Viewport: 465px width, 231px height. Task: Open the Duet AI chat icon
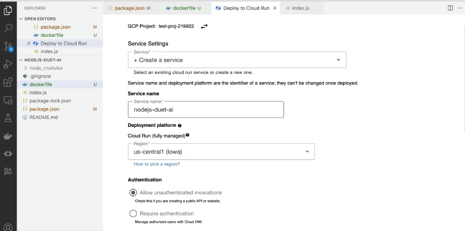coord(8,171)
